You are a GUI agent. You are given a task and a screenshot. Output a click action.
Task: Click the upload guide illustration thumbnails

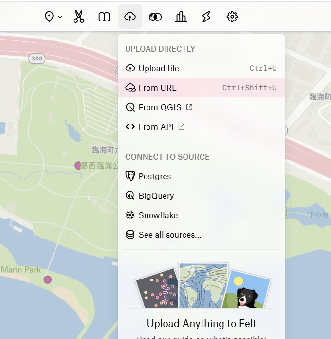203,285
